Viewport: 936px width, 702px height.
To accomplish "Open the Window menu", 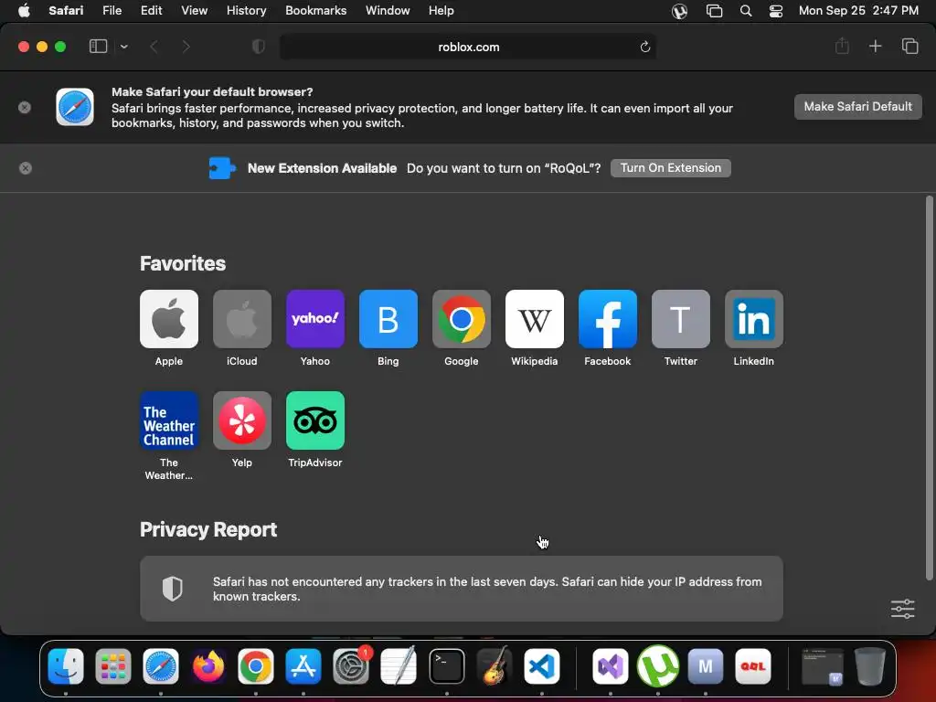I will pos(388,10).
